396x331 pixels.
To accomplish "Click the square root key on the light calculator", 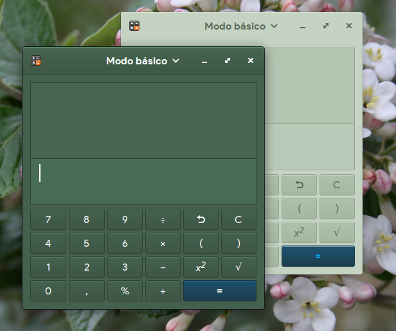I will click(x=337, y=232).
